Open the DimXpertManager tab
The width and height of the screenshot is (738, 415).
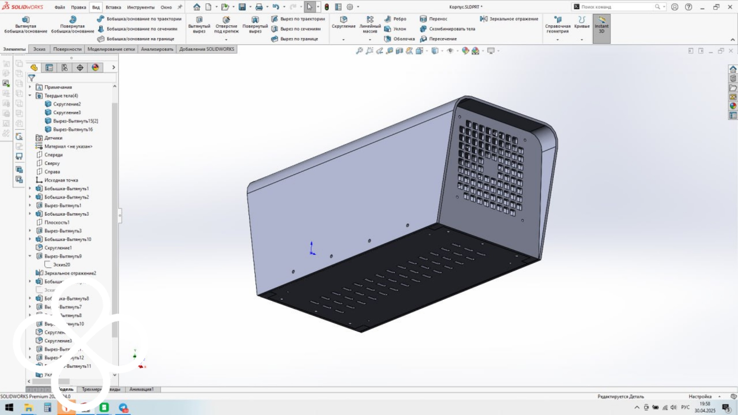80,67
